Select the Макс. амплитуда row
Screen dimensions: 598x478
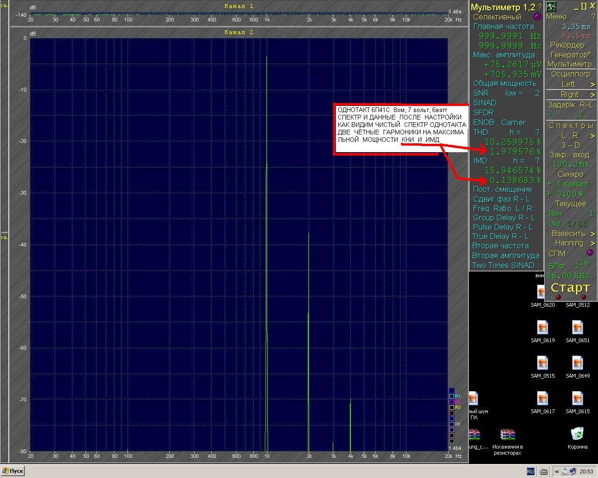[x=504, y=55]
